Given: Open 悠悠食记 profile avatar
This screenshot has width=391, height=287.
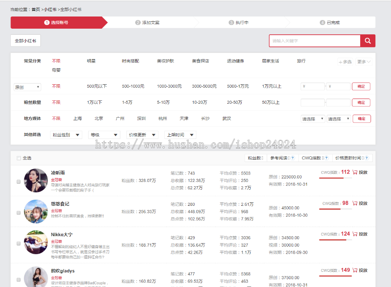Looking at the screenshot, I should [x=36, y=211].
